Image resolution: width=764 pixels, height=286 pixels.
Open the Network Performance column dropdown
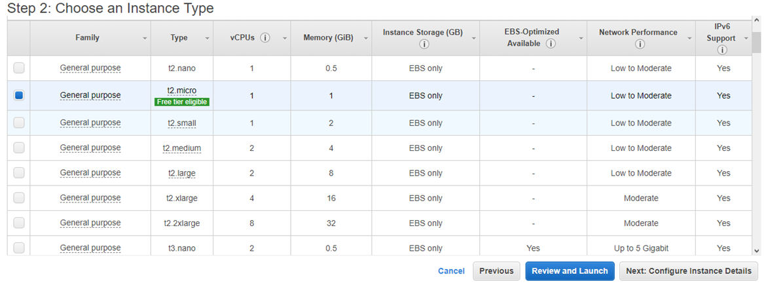(689, 39)
